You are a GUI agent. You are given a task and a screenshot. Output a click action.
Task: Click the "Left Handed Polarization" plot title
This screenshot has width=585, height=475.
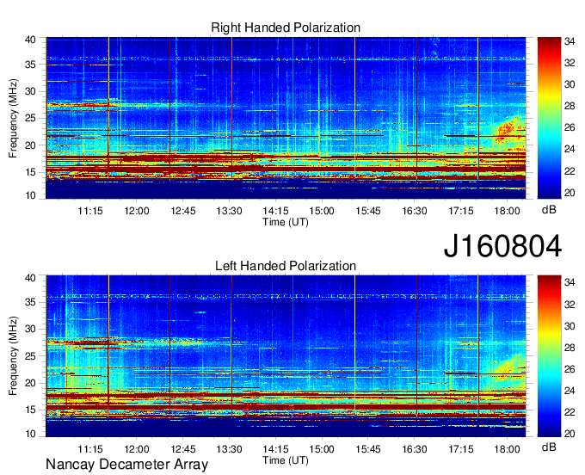click(286, 266)
